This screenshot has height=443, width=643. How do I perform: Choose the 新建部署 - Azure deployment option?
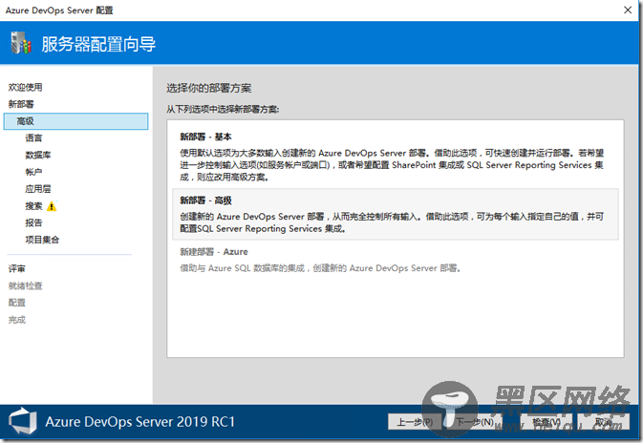(x=396, y=260)
